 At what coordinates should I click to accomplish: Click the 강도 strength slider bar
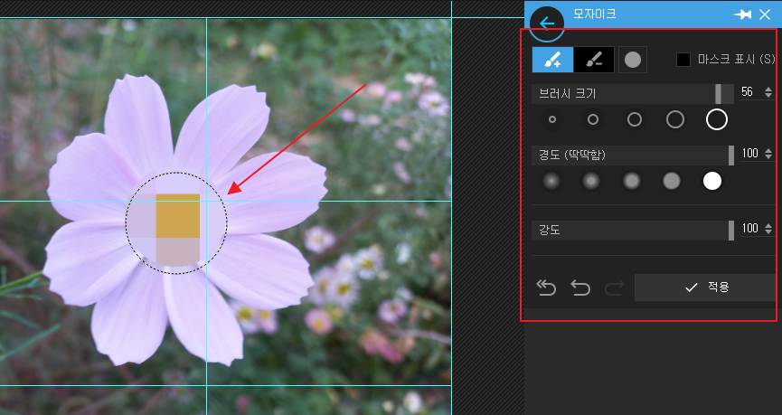point(633,231)
